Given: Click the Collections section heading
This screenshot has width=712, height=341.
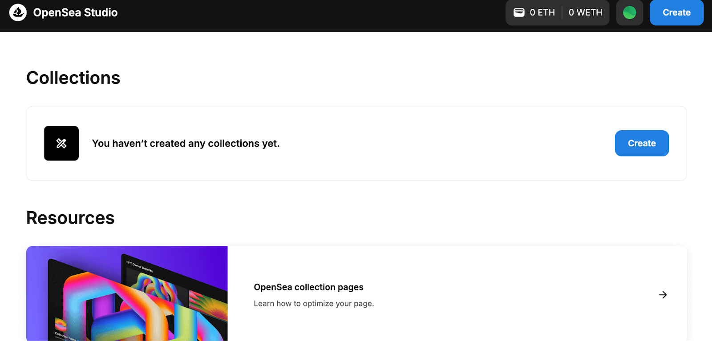Looking at the screenshot, I should point(73,78).
